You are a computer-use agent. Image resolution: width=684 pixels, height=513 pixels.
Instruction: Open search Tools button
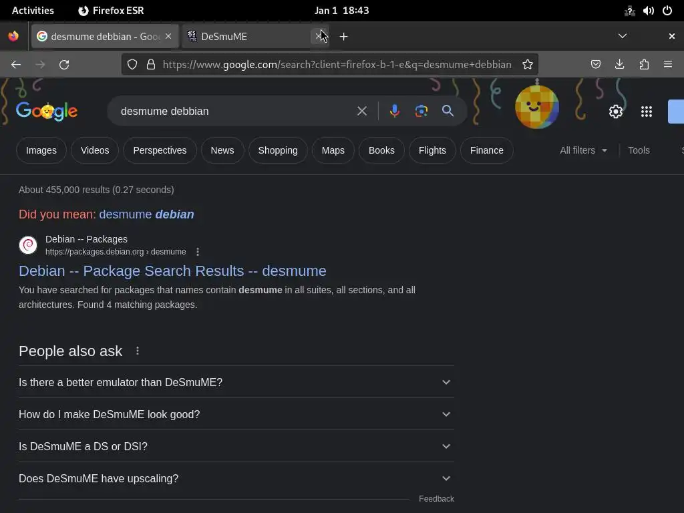(x=639, y=150)
